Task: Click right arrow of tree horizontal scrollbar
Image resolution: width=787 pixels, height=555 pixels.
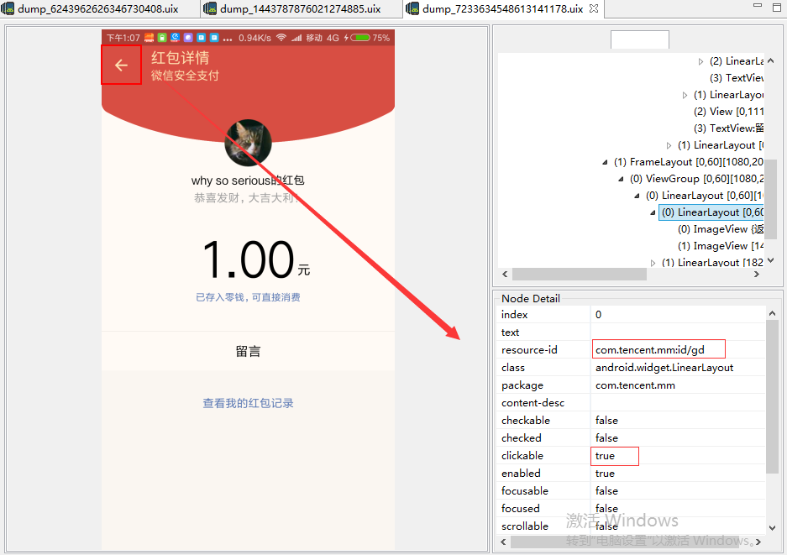Action: click(757, 274)
